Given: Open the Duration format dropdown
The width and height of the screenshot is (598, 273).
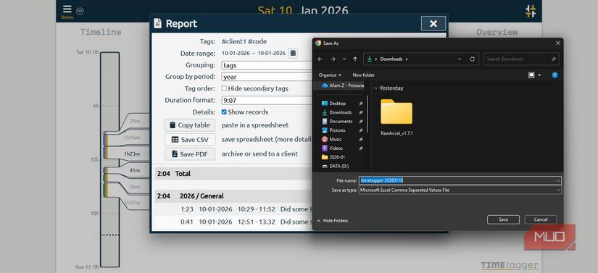Looking at the screenshot, I should tap(267, 101).
